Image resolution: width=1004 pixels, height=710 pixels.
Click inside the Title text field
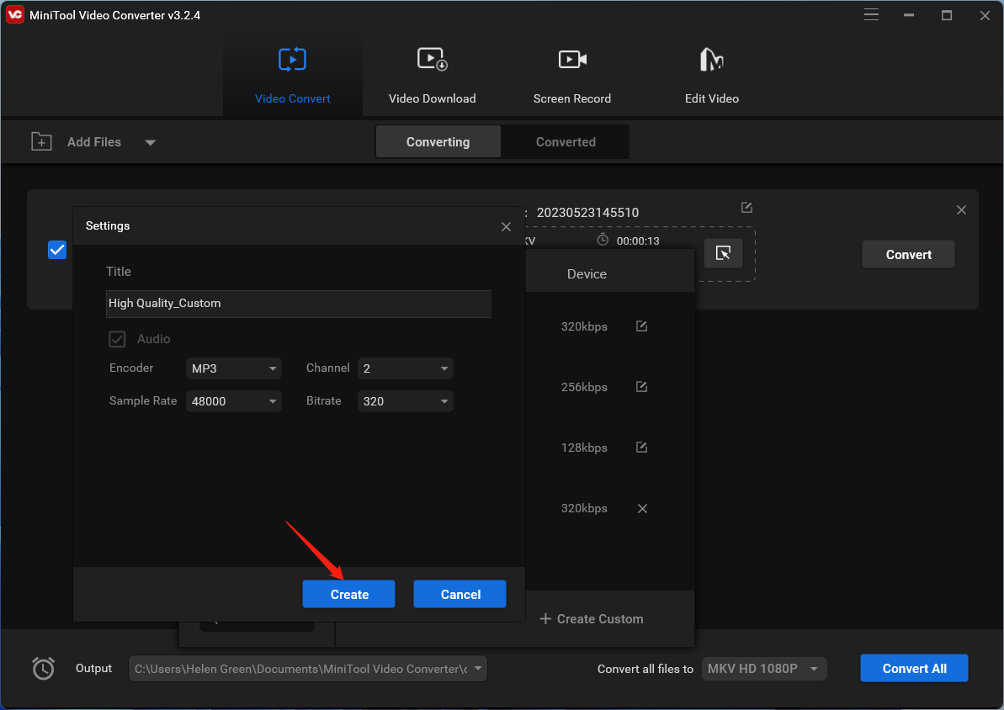point(298,304)
